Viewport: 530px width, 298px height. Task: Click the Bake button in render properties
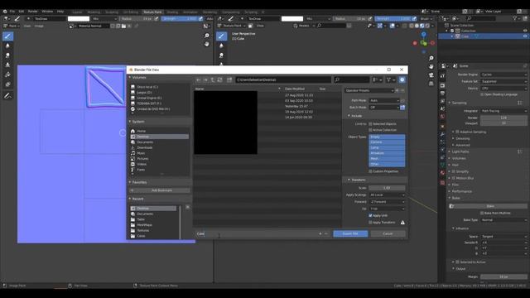(x=490, y=206)
